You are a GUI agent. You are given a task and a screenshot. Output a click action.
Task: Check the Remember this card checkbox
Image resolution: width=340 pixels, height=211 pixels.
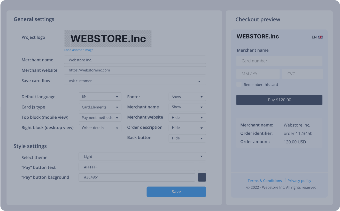tap(238, 84)
